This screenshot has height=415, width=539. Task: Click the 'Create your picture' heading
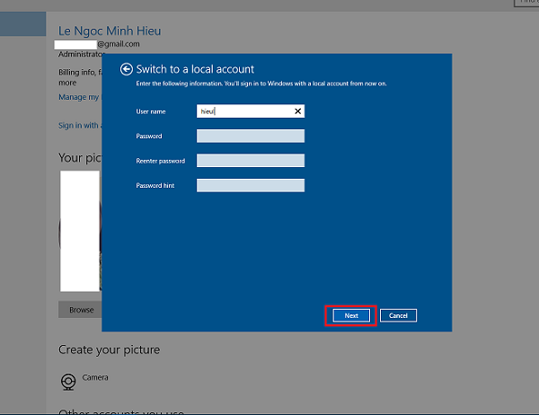click(109, 349)
